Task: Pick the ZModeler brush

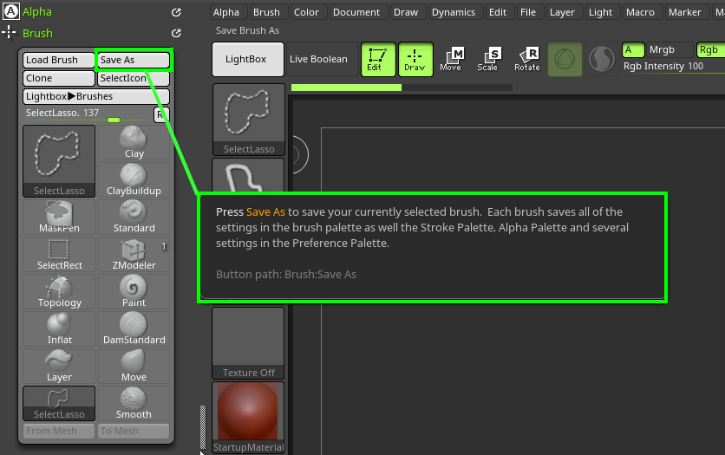Action: [x=134, y=255]
